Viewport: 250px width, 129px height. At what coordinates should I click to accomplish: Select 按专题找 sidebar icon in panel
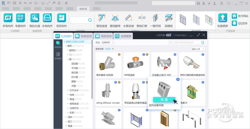[58, 56]
